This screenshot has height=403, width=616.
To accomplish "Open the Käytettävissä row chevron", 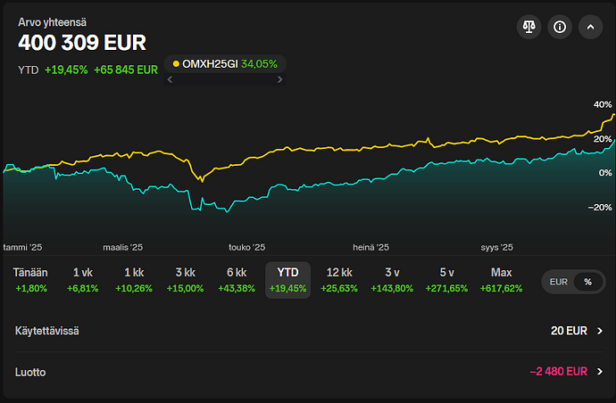I will pos(600,331).
